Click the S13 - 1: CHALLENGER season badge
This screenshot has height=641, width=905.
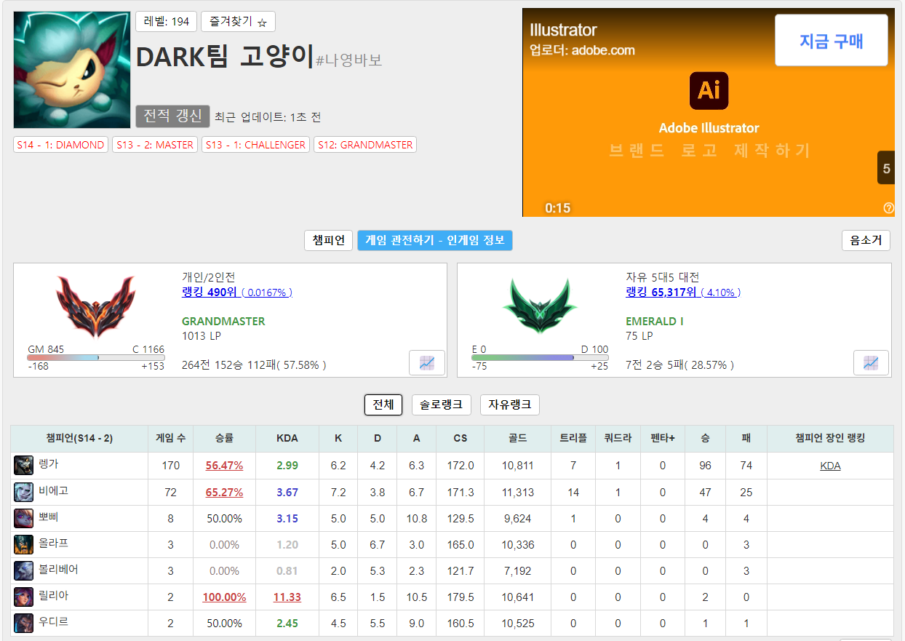point(255,145)
